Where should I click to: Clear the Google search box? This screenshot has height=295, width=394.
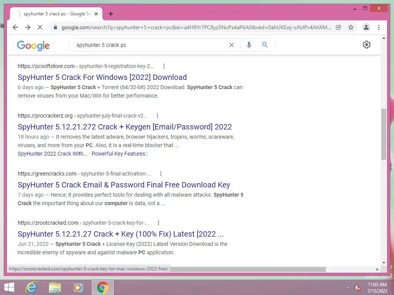pyautogui.click(x=232, y=45)
